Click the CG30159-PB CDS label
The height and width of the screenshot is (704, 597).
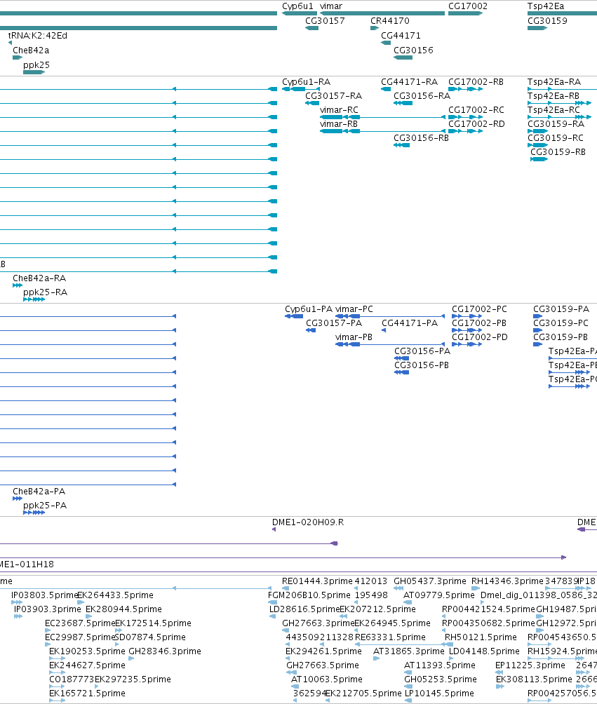point(560,337)
